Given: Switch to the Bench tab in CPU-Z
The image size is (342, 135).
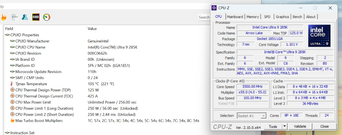Looking at the screenshot, I should [x=297, y=17].
